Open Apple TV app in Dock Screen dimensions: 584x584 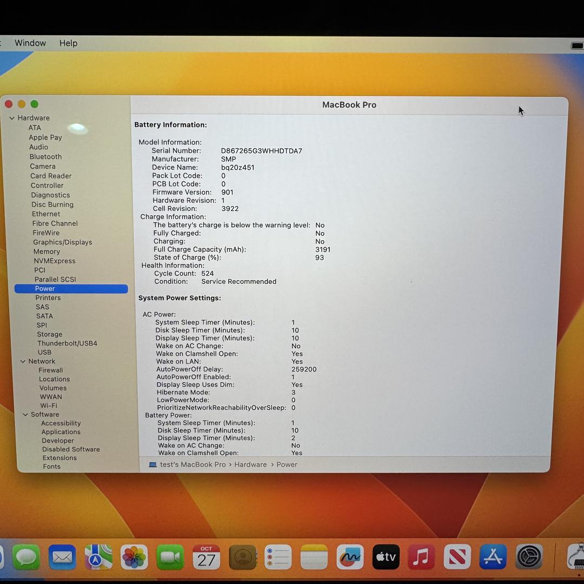386,557
